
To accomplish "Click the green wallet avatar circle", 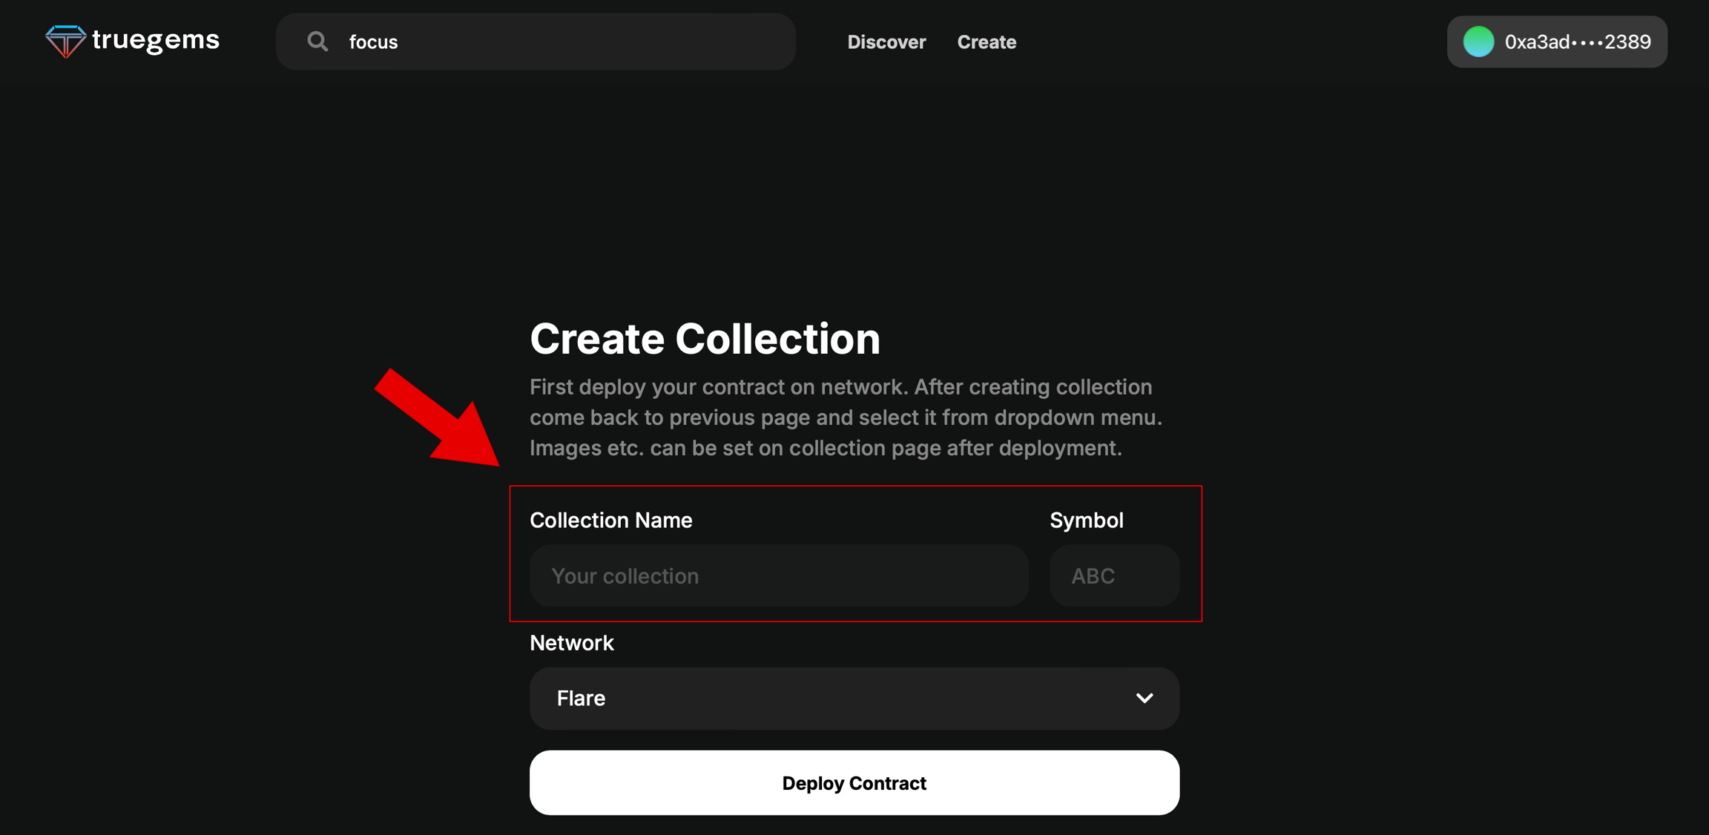I will 1478,42.
